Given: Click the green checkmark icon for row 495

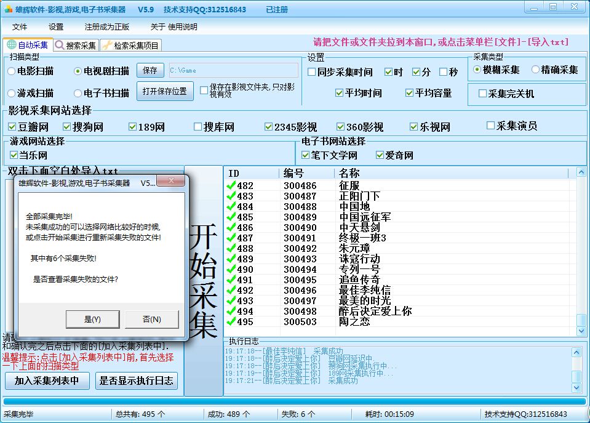Looking at the screenshot, I should pos(231,321).
